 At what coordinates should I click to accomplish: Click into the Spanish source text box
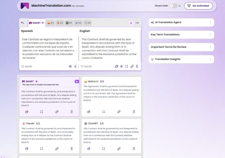click(48, 49)
